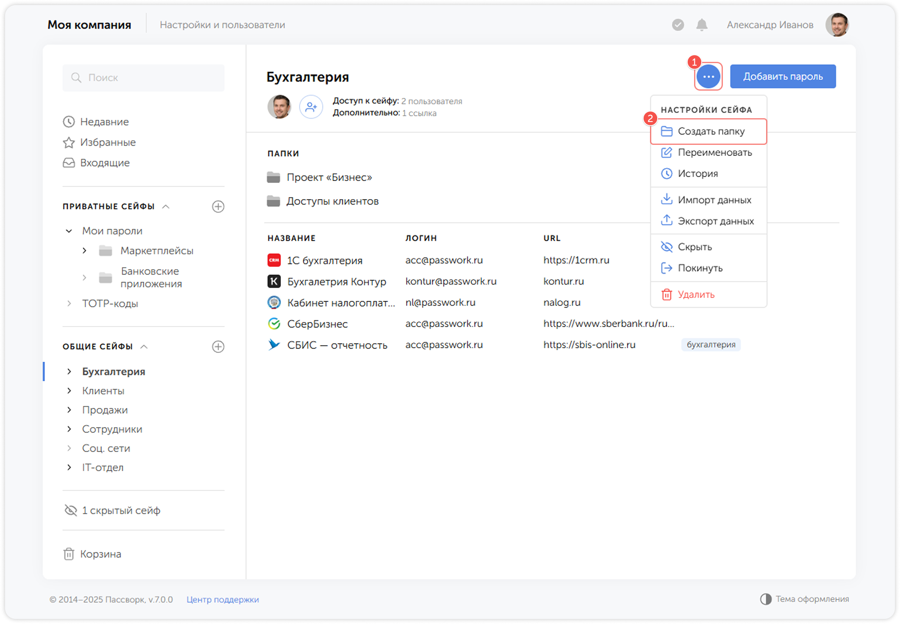Viewport: 900px width, 624px height.
Task: Open the Доступы клиентов folder
Action: point(323,201)
